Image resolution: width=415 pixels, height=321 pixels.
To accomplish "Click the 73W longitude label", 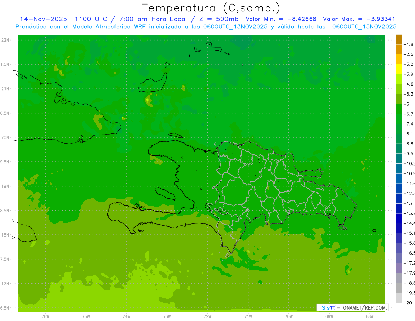I will coord(167,316).
